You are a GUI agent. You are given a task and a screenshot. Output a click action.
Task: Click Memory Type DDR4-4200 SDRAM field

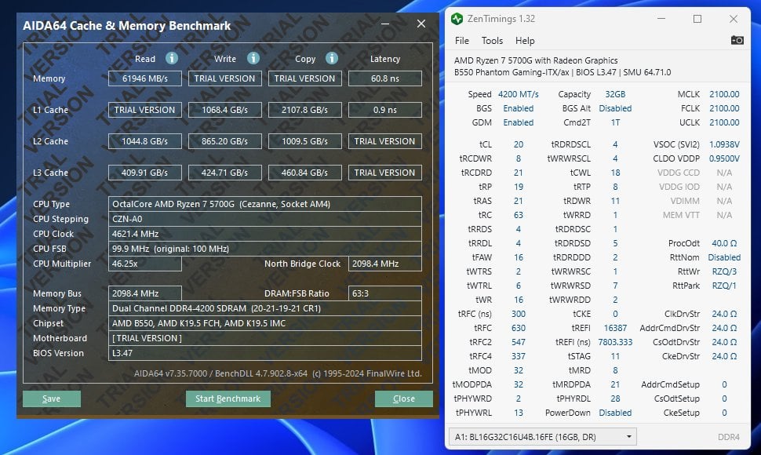pos(265,308)
